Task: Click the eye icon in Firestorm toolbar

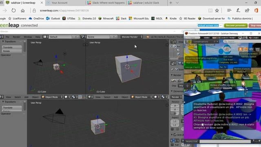Action: point(251,49)
